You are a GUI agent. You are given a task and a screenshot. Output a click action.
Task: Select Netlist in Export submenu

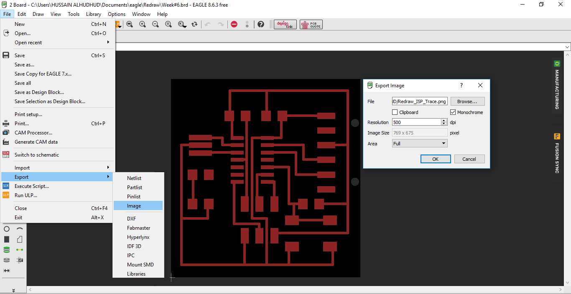point(138,178)
